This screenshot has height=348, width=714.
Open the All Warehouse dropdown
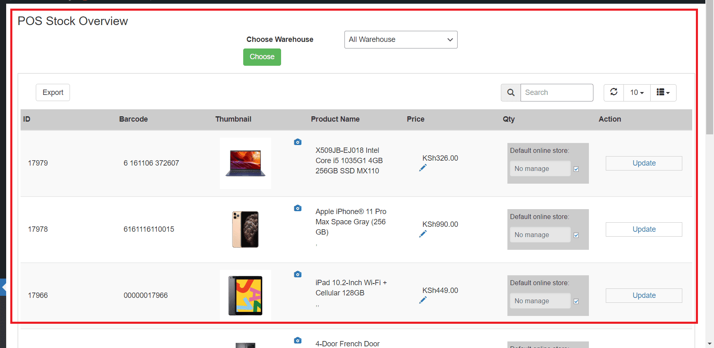[400, 39]
